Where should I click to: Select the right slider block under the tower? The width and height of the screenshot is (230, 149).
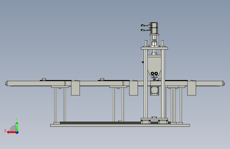point(163,122)
